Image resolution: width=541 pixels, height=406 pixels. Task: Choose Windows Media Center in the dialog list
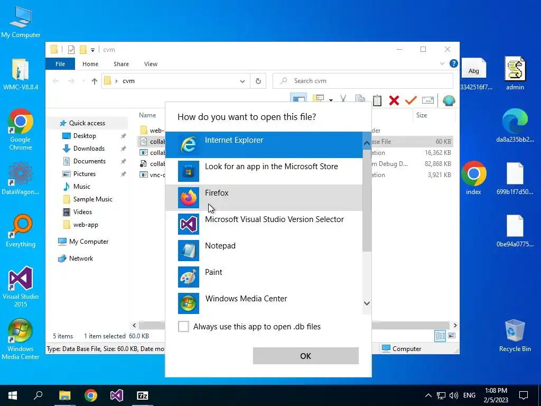[264, 303]
